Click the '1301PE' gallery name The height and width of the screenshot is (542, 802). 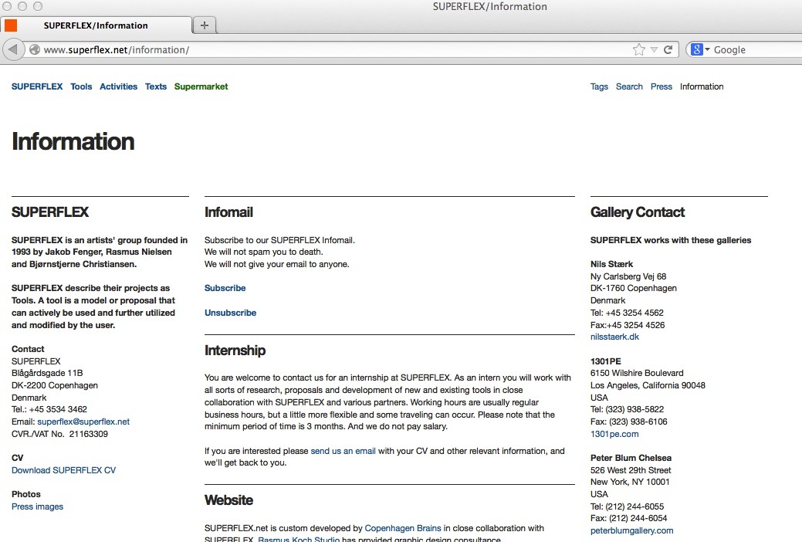(x=606, y=361)
